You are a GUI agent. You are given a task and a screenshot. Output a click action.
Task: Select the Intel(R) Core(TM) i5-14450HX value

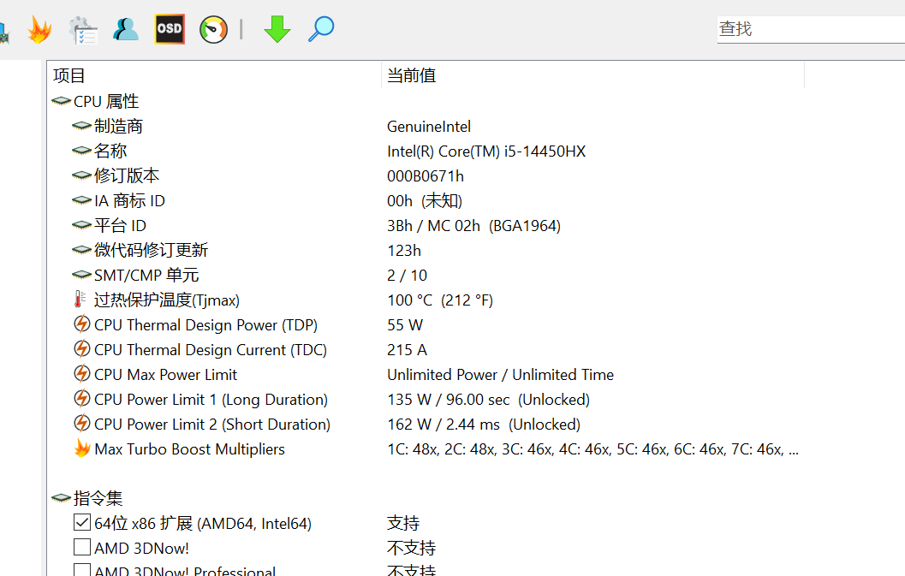pyautogui.click(x=486, y=151)
